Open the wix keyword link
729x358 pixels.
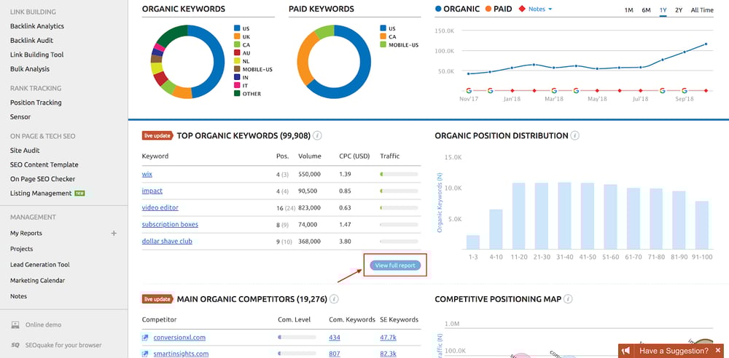point(147,174)
